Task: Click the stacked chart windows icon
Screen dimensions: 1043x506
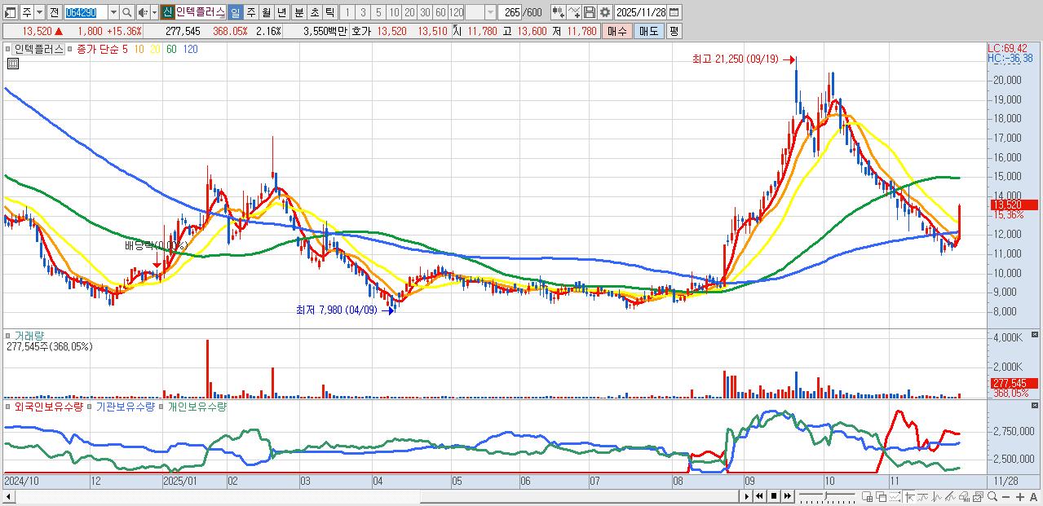Action: [978, 496]
